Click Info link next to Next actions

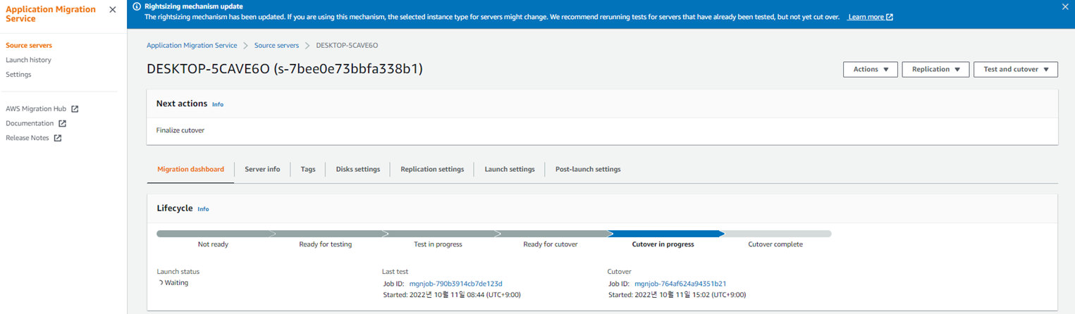pos(218,104)
